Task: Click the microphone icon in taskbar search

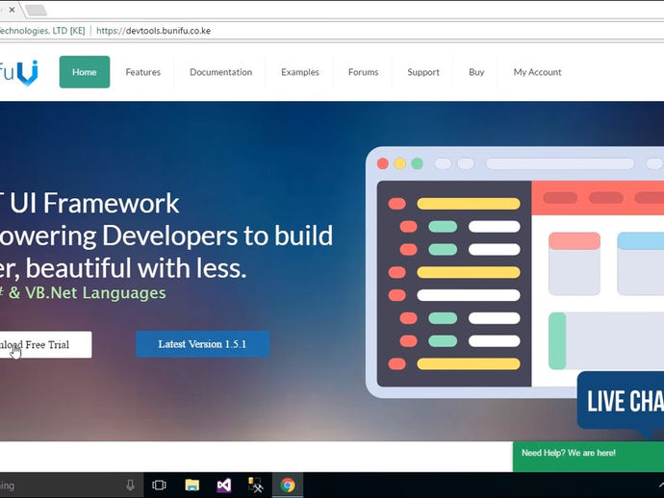Action: pyautogui.click(x=131, y=485)
